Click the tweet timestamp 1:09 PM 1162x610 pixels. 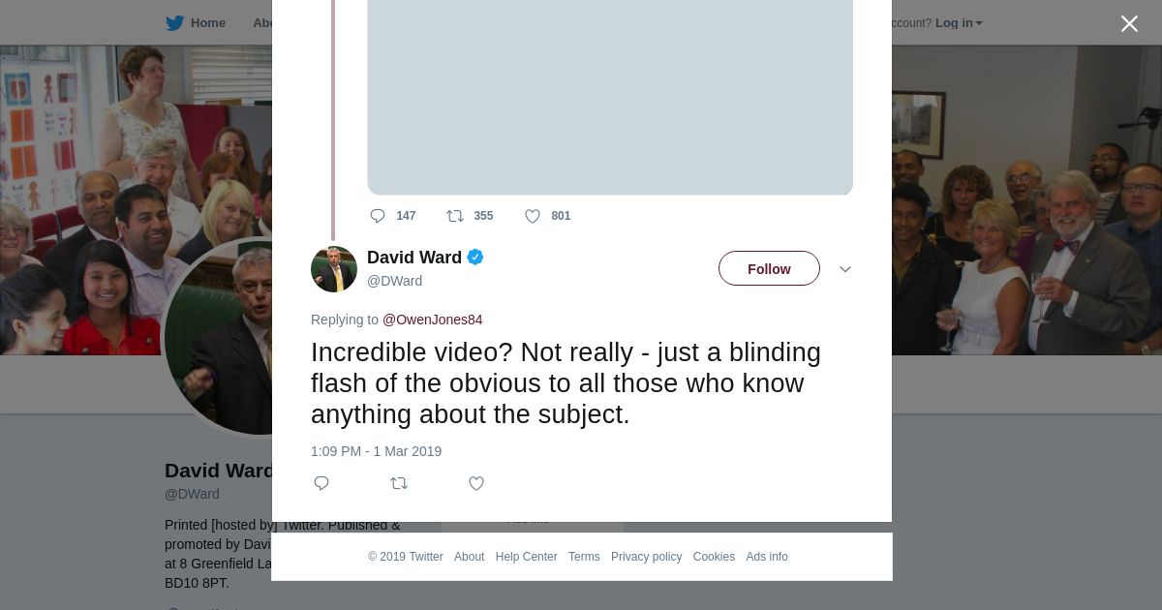[x=376, y=451]
